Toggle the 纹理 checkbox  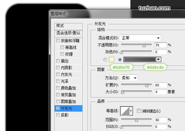coord(62,54)
